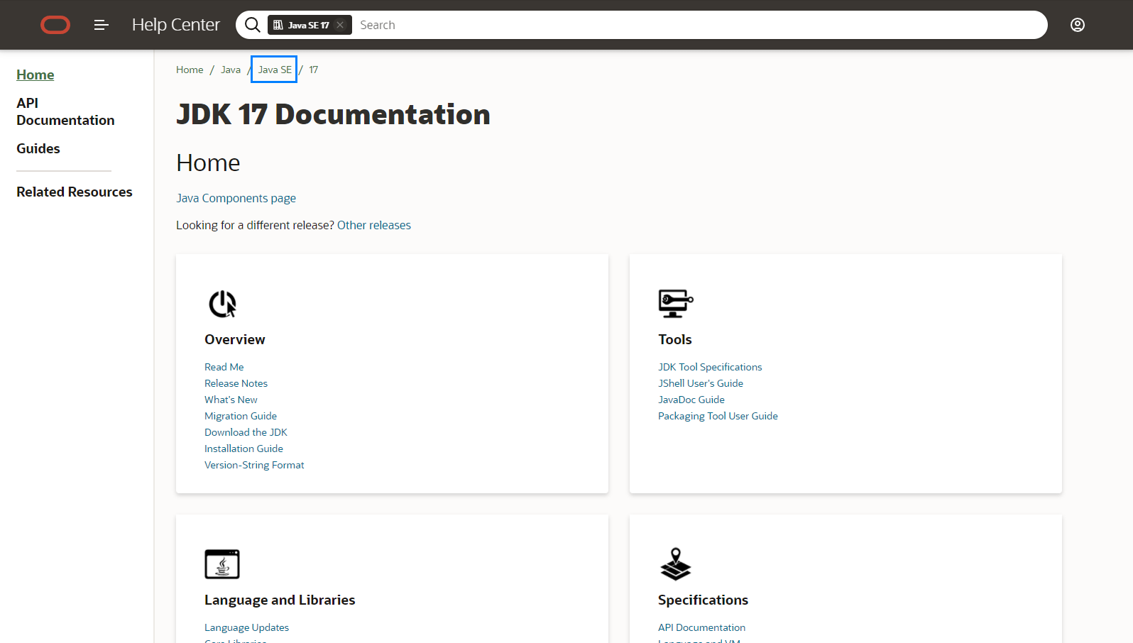1133x643 pixels.
Task: Open the Release Notes link
Action: pos(236,383)
